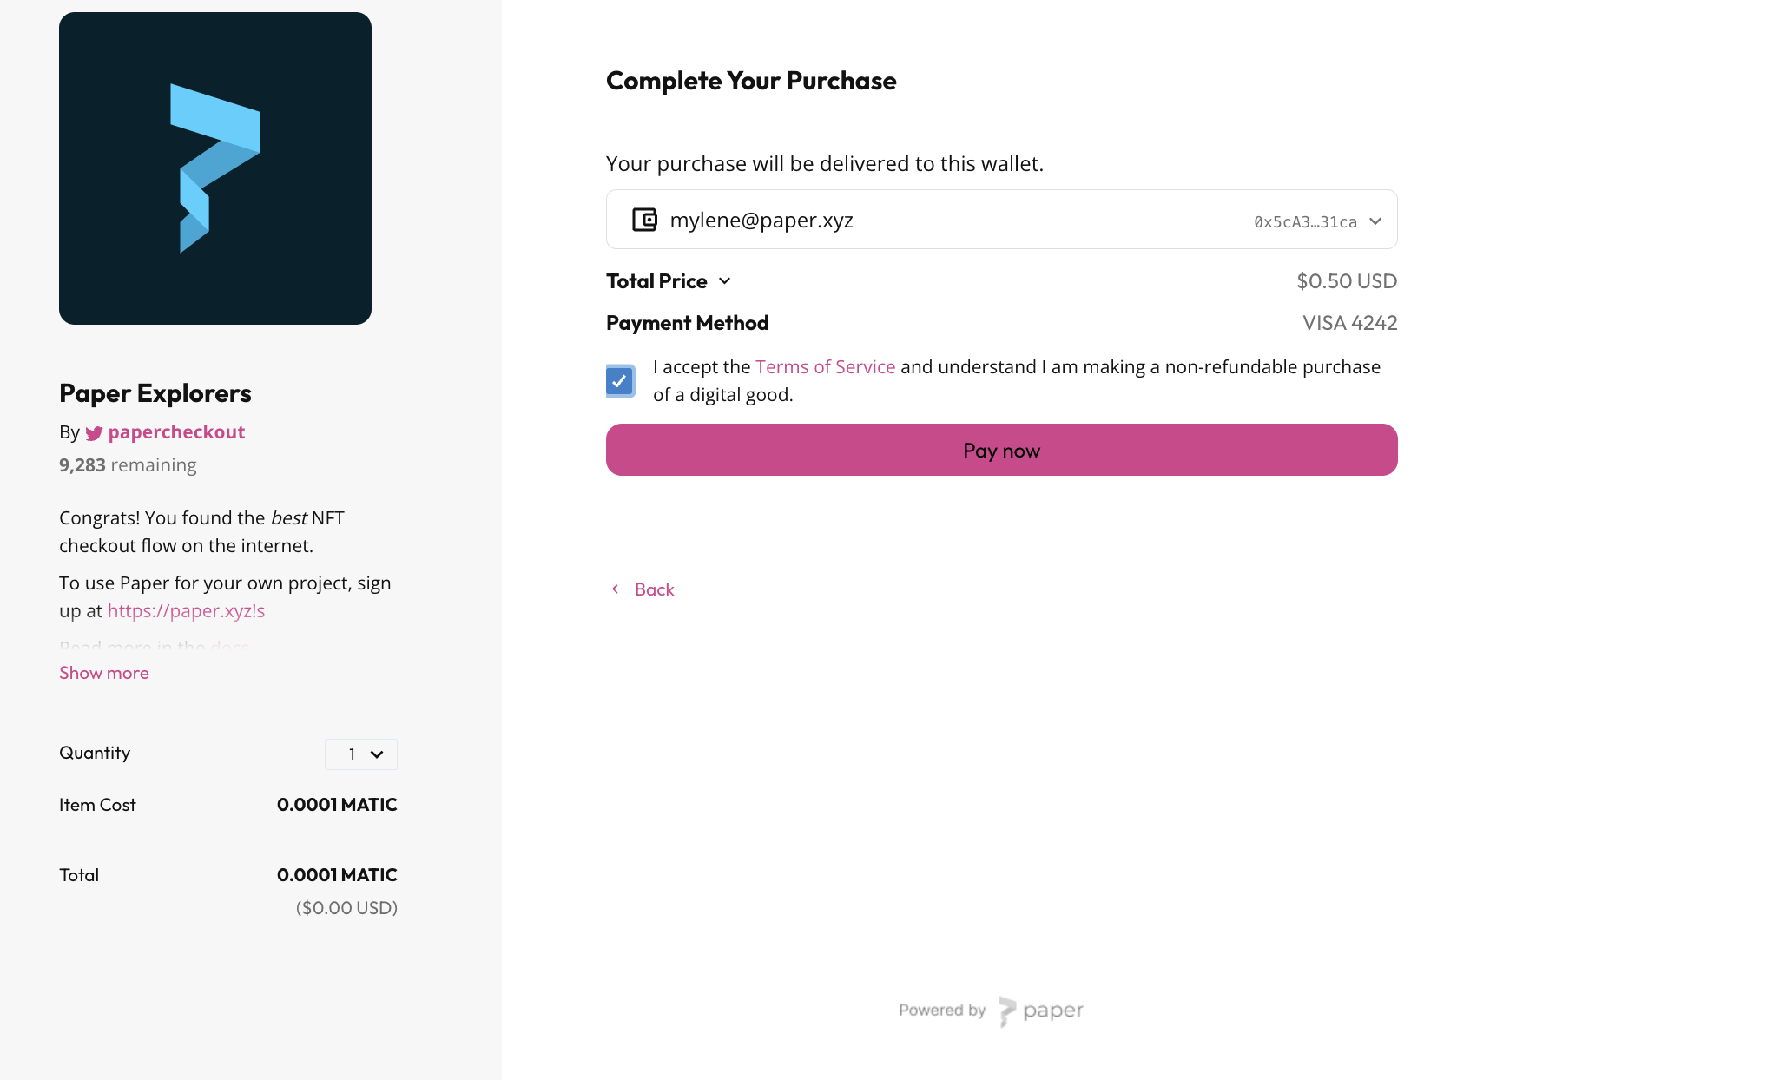Click the Paper logo in the footer
The width and height of the screenshot is (1780, 1080).
click(1041, 1011)
